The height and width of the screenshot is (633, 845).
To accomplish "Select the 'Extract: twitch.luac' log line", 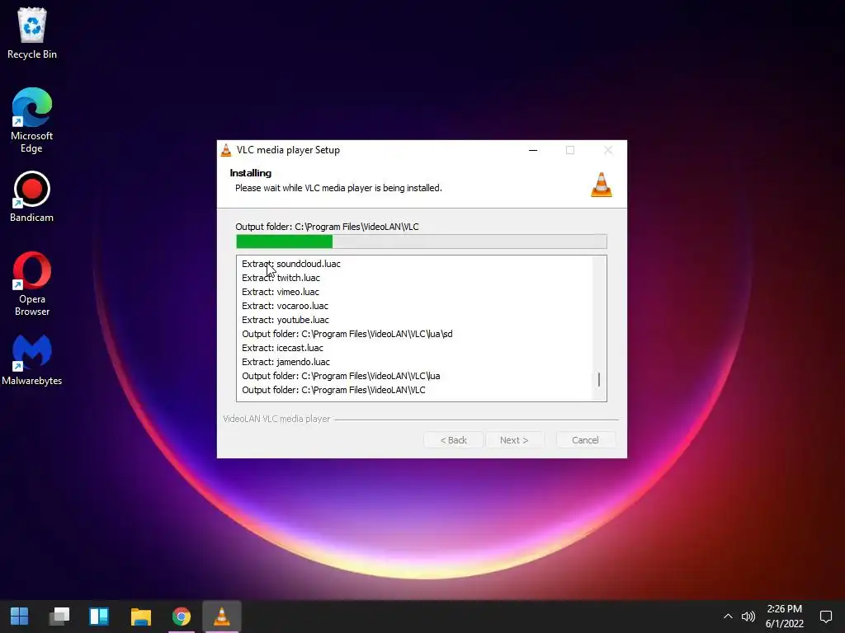I will coord(281,278).
